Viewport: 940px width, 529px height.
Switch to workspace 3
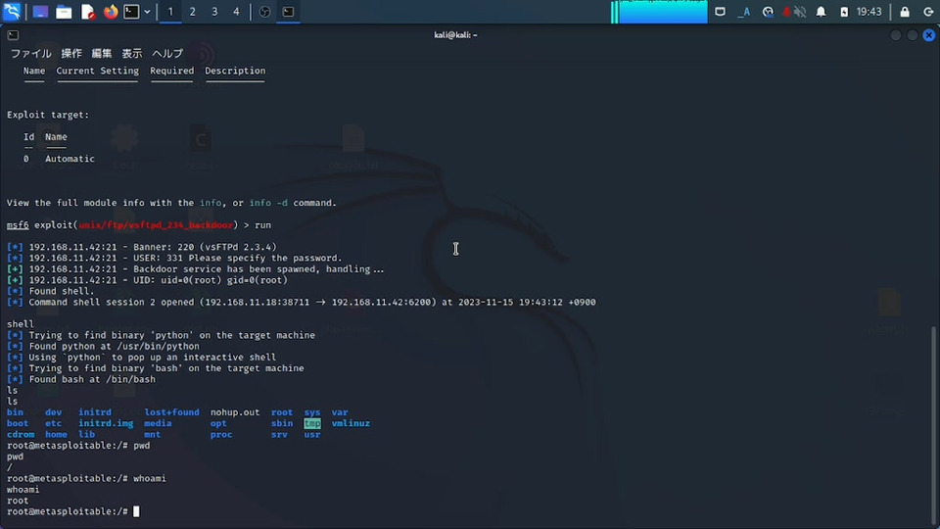click(x=214, y=12)
